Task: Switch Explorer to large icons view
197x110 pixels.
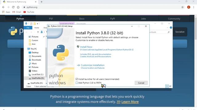Action: coord(170,86)
